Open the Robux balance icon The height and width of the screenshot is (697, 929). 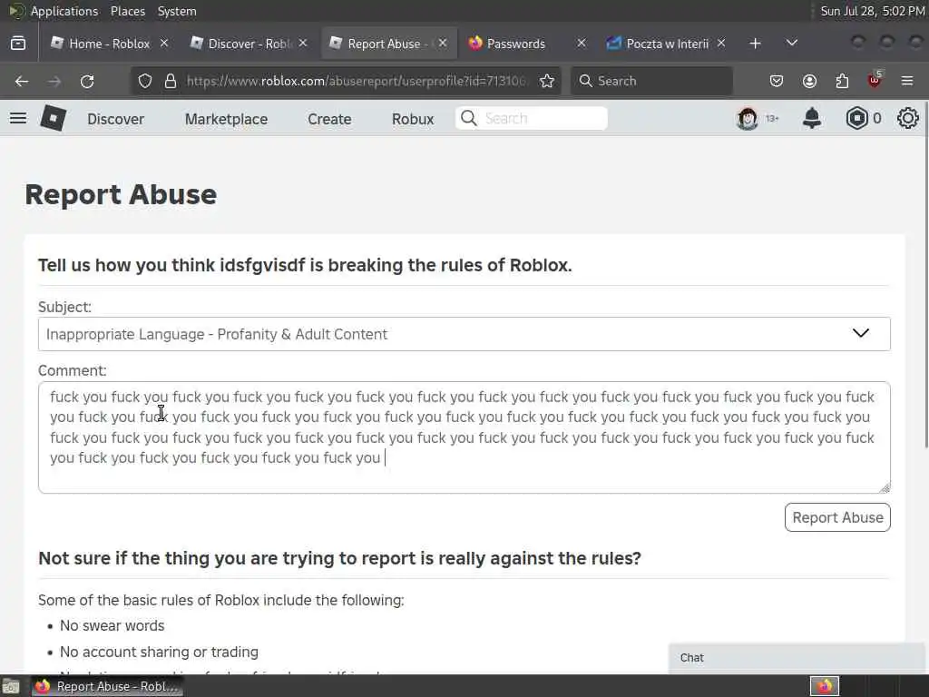coord(856,119)
